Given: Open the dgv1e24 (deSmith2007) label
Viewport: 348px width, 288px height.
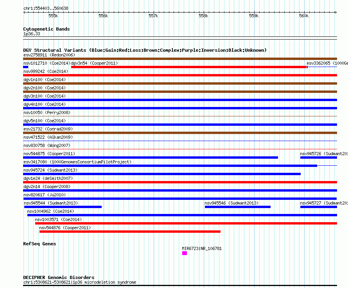Looking at the screenshot, I should [48, 178].
